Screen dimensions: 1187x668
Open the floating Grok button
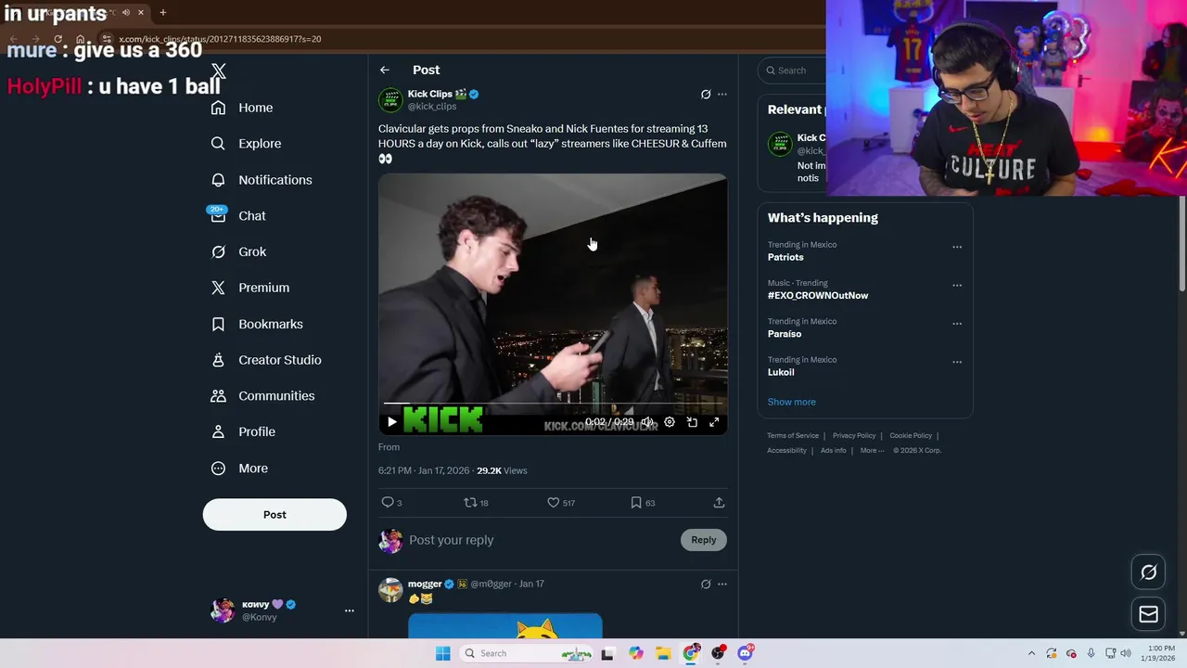(1148, 572)
